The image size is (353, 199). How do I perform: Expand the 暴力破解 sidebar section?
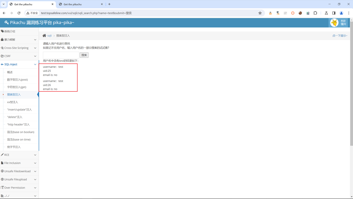pyautogui.click(x=19, y=40)
